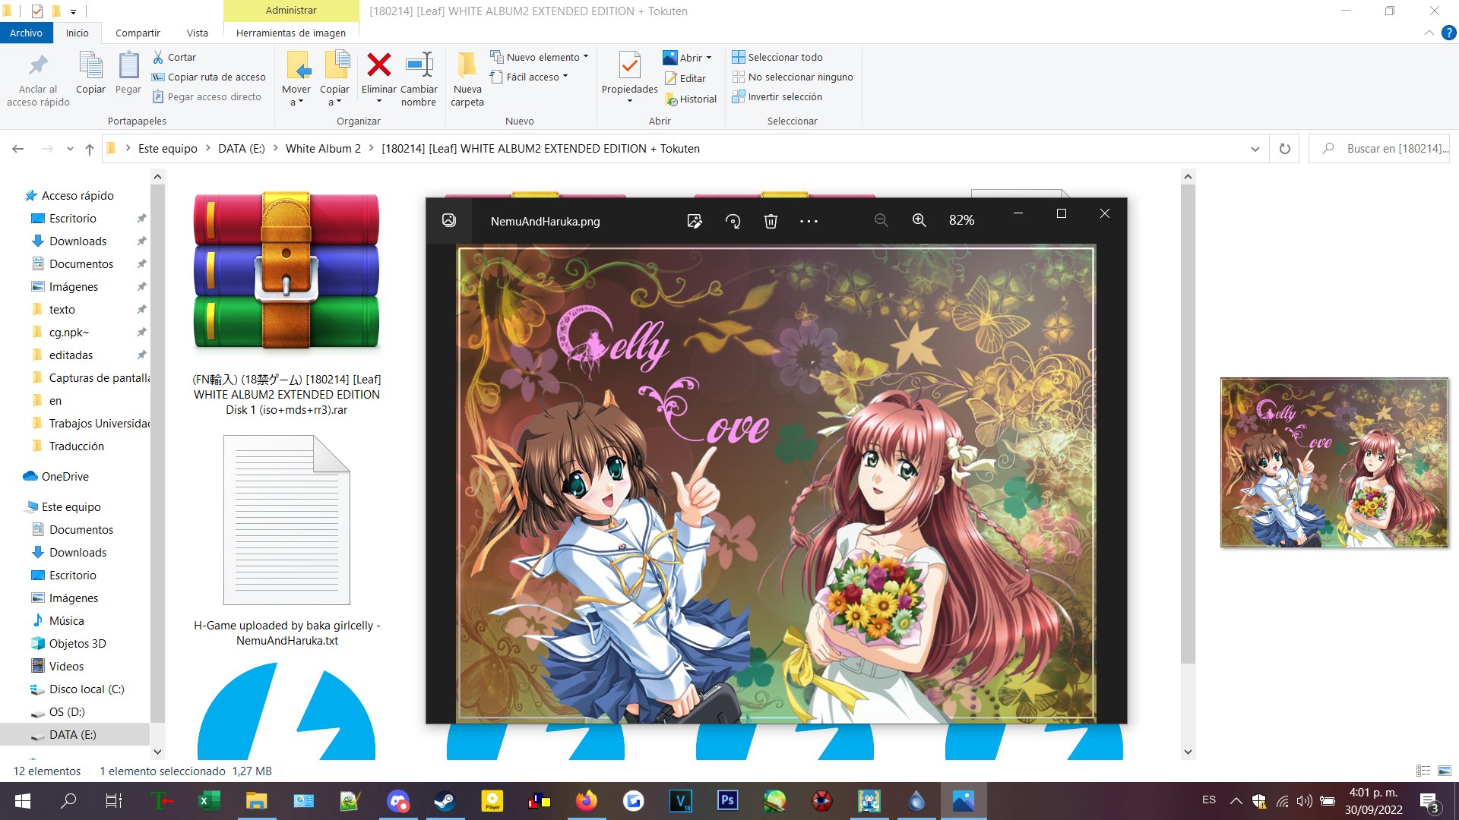Click the Nueva carpeta icon
The height and width of the screenshot is (820, 1459).
point(467,65)
